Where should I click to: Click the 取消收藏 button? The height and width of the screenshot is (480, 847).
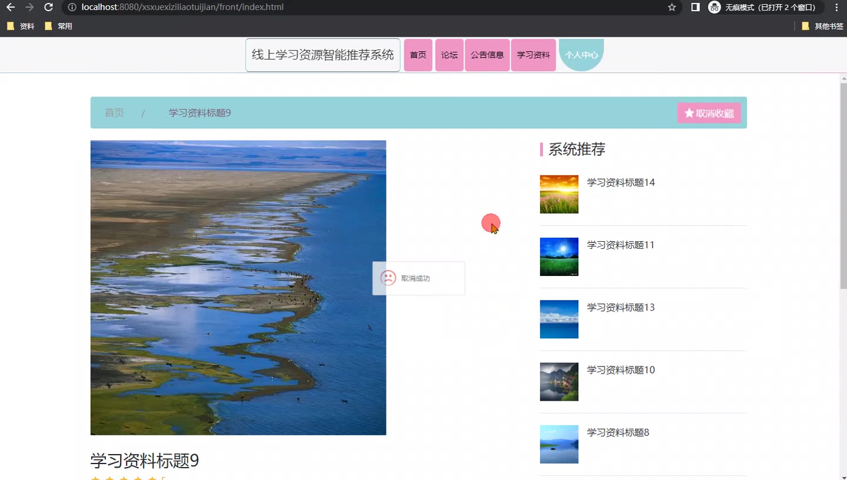(x=709, y=113)
